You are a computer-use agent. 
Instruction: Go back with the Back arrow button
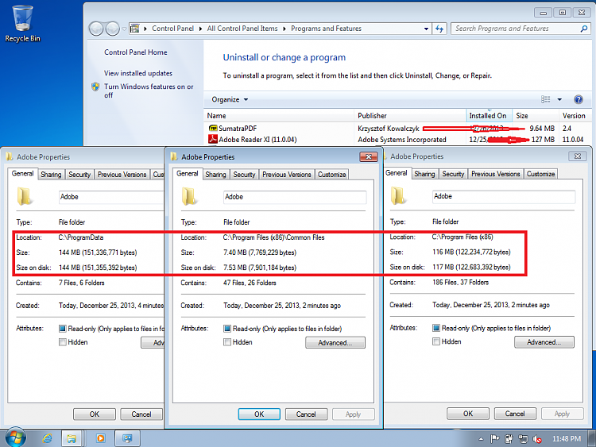tap(96, 29)
